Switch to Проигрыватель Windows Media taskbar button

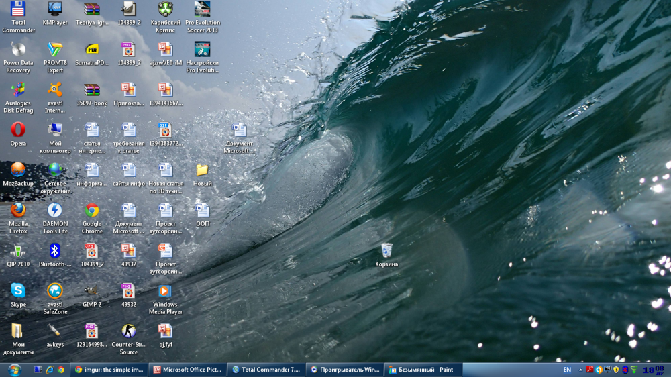(346, 370)
